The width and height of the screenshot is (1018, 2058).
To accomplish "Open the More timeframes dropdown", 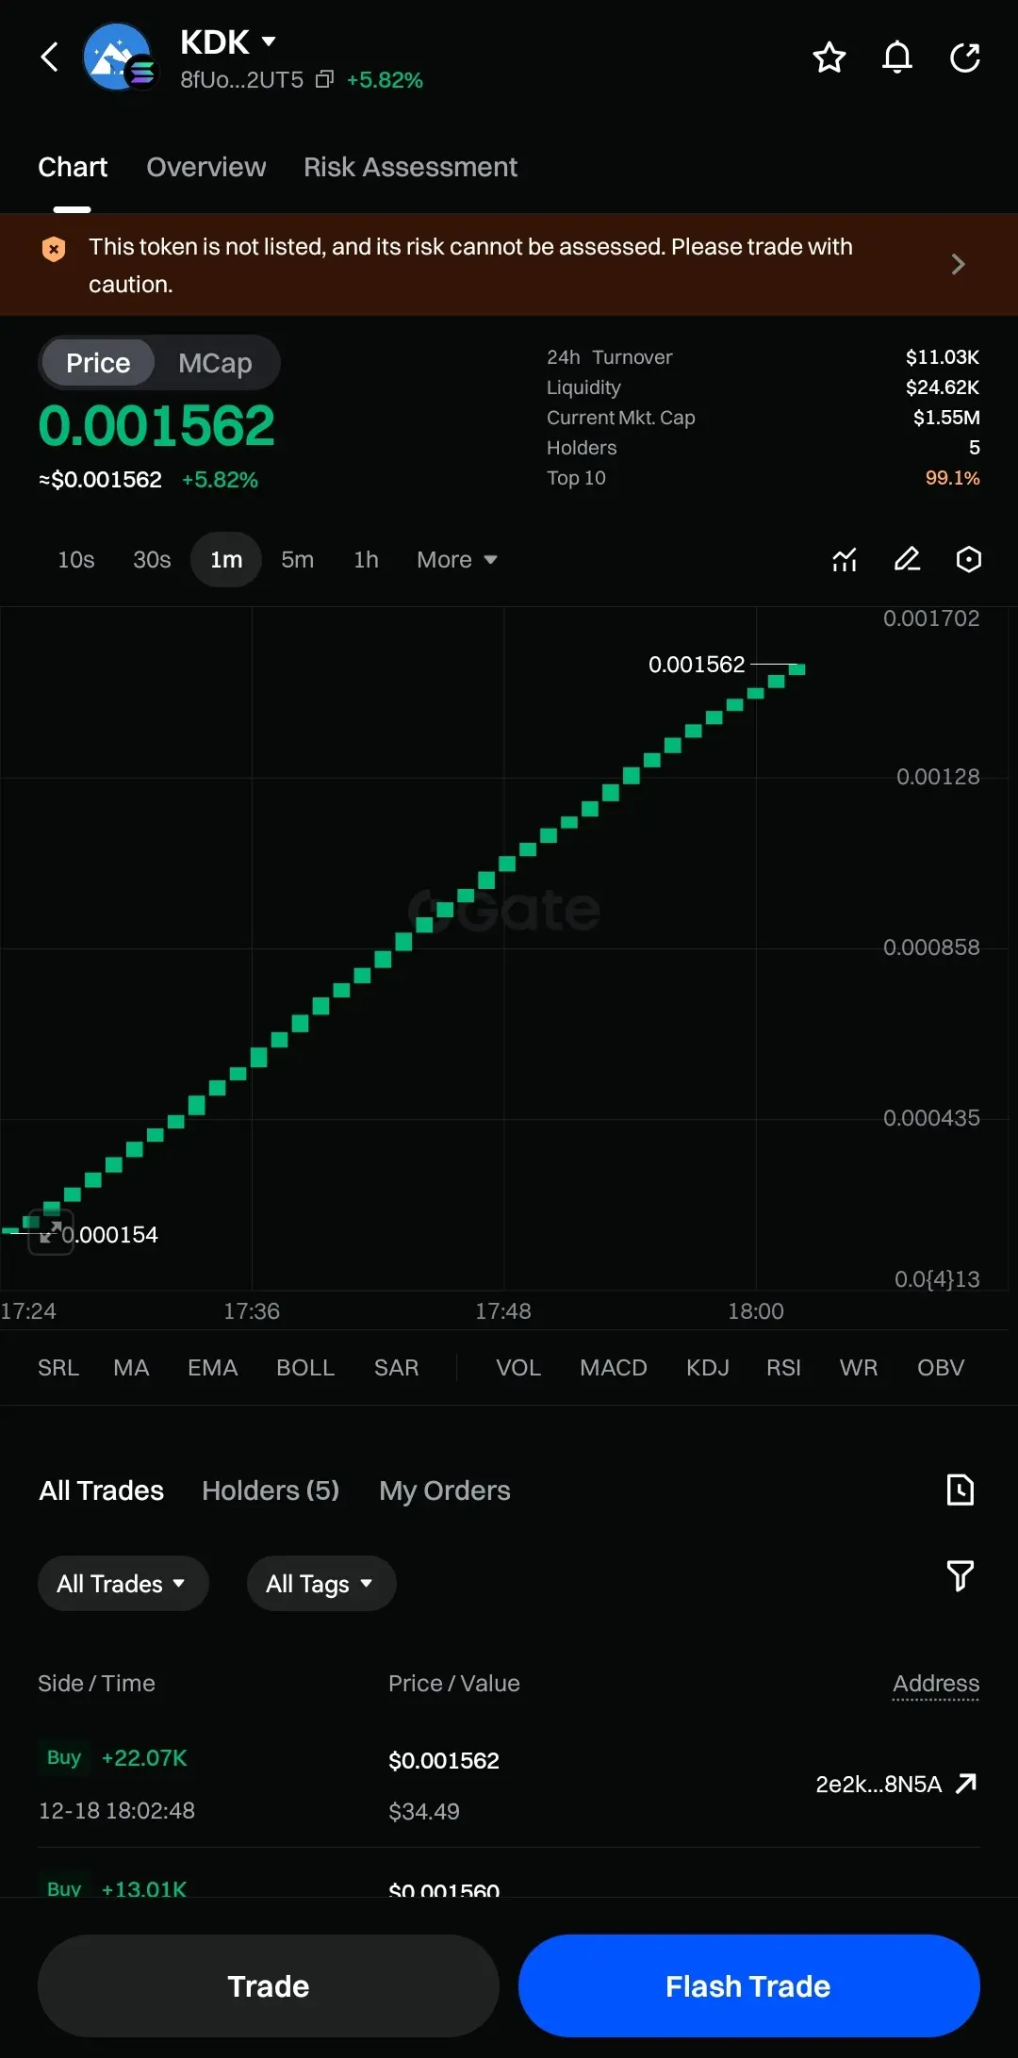I will coord(457,560).
